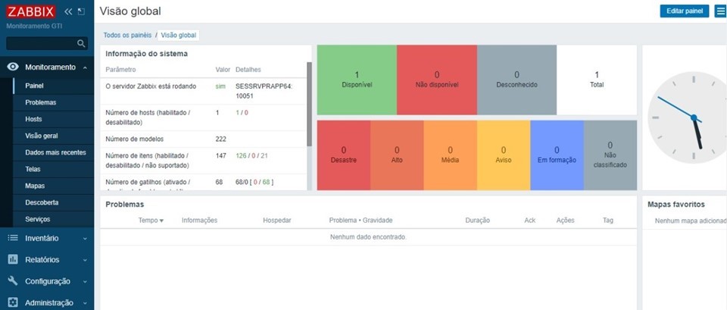This screenshot has width=727, height=310.
Task: Click the Inventário list icon
Action: point(12,238)
